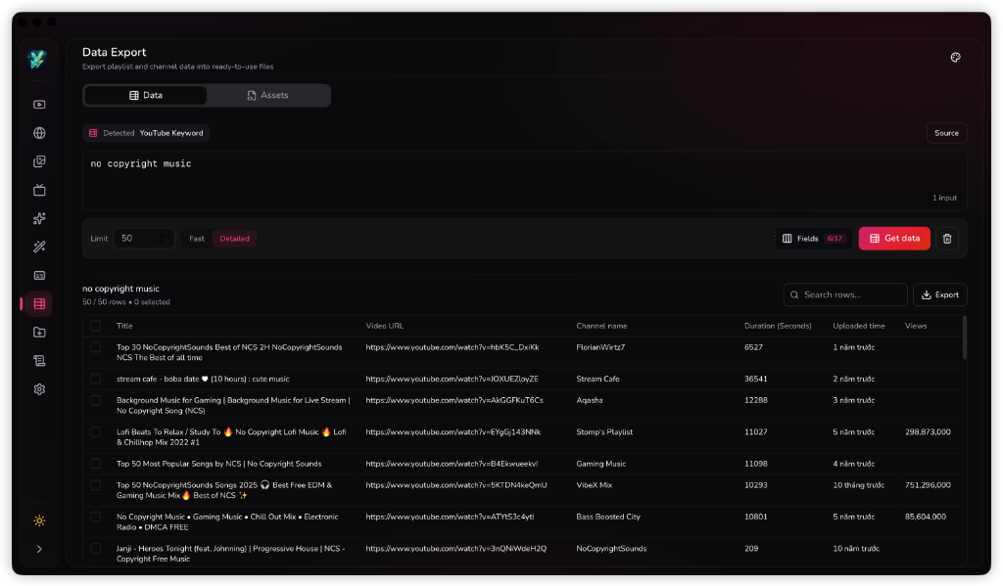Click the channel name Gaming Music
This screenshot has width=1003, height=586.
coord(600,464)
